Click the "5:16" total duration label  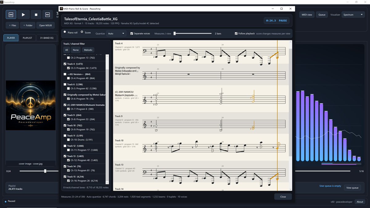pos(361,171)
